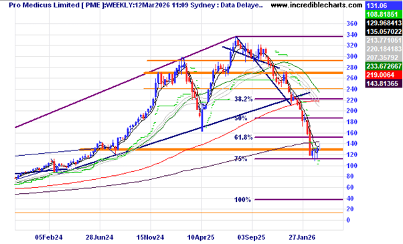Select the 27Jan26 date label
The image size is (403, 244).
(302, 237)
